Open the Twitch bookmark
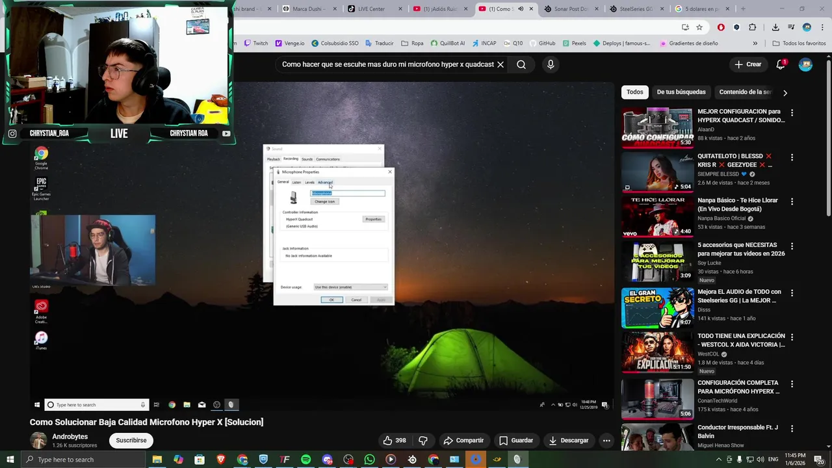This screenshot has width=832, height=468. (256, 44)
